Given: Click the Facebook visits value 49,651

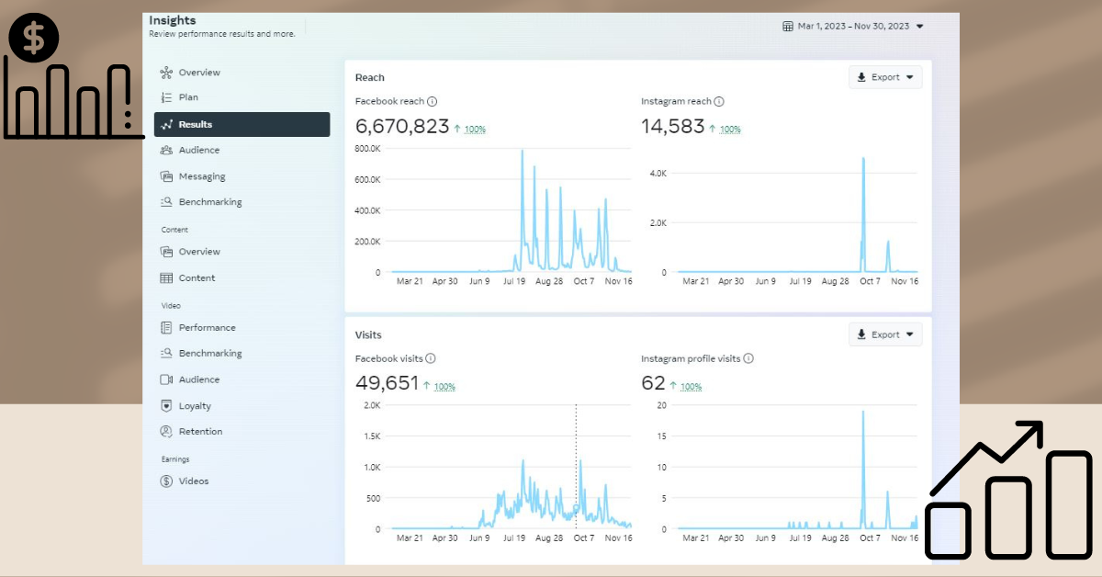Looking at the screenshot, I should point(388,384).
